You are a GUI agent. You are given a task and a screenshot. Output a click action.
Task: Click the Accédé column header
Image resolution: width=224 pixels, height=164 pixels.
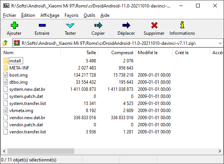tap(217, 53)
